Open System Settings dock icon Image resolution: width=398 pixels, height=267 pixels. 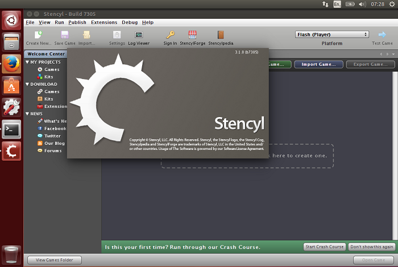11,107
